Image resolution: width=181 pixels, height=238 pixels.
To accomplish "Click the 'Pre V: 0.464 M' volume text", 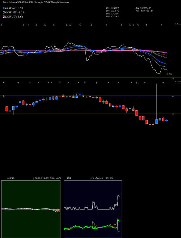I will (144, 11).
